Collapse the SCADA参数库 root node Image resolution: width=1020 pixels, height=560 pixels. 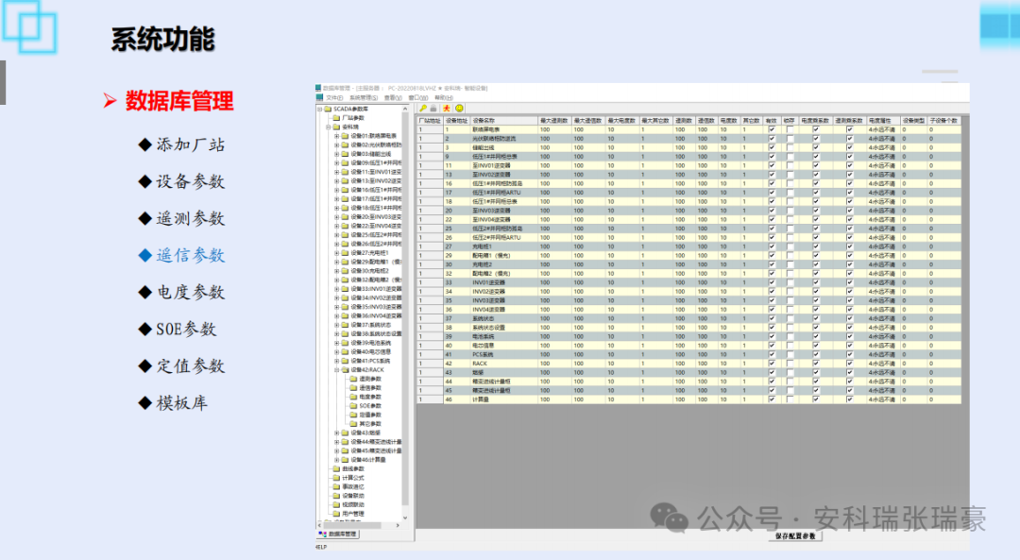point(320,110)
